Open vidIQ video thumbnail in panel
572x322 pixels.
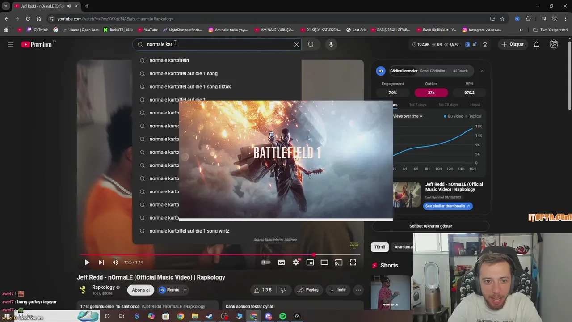(407, 195)
